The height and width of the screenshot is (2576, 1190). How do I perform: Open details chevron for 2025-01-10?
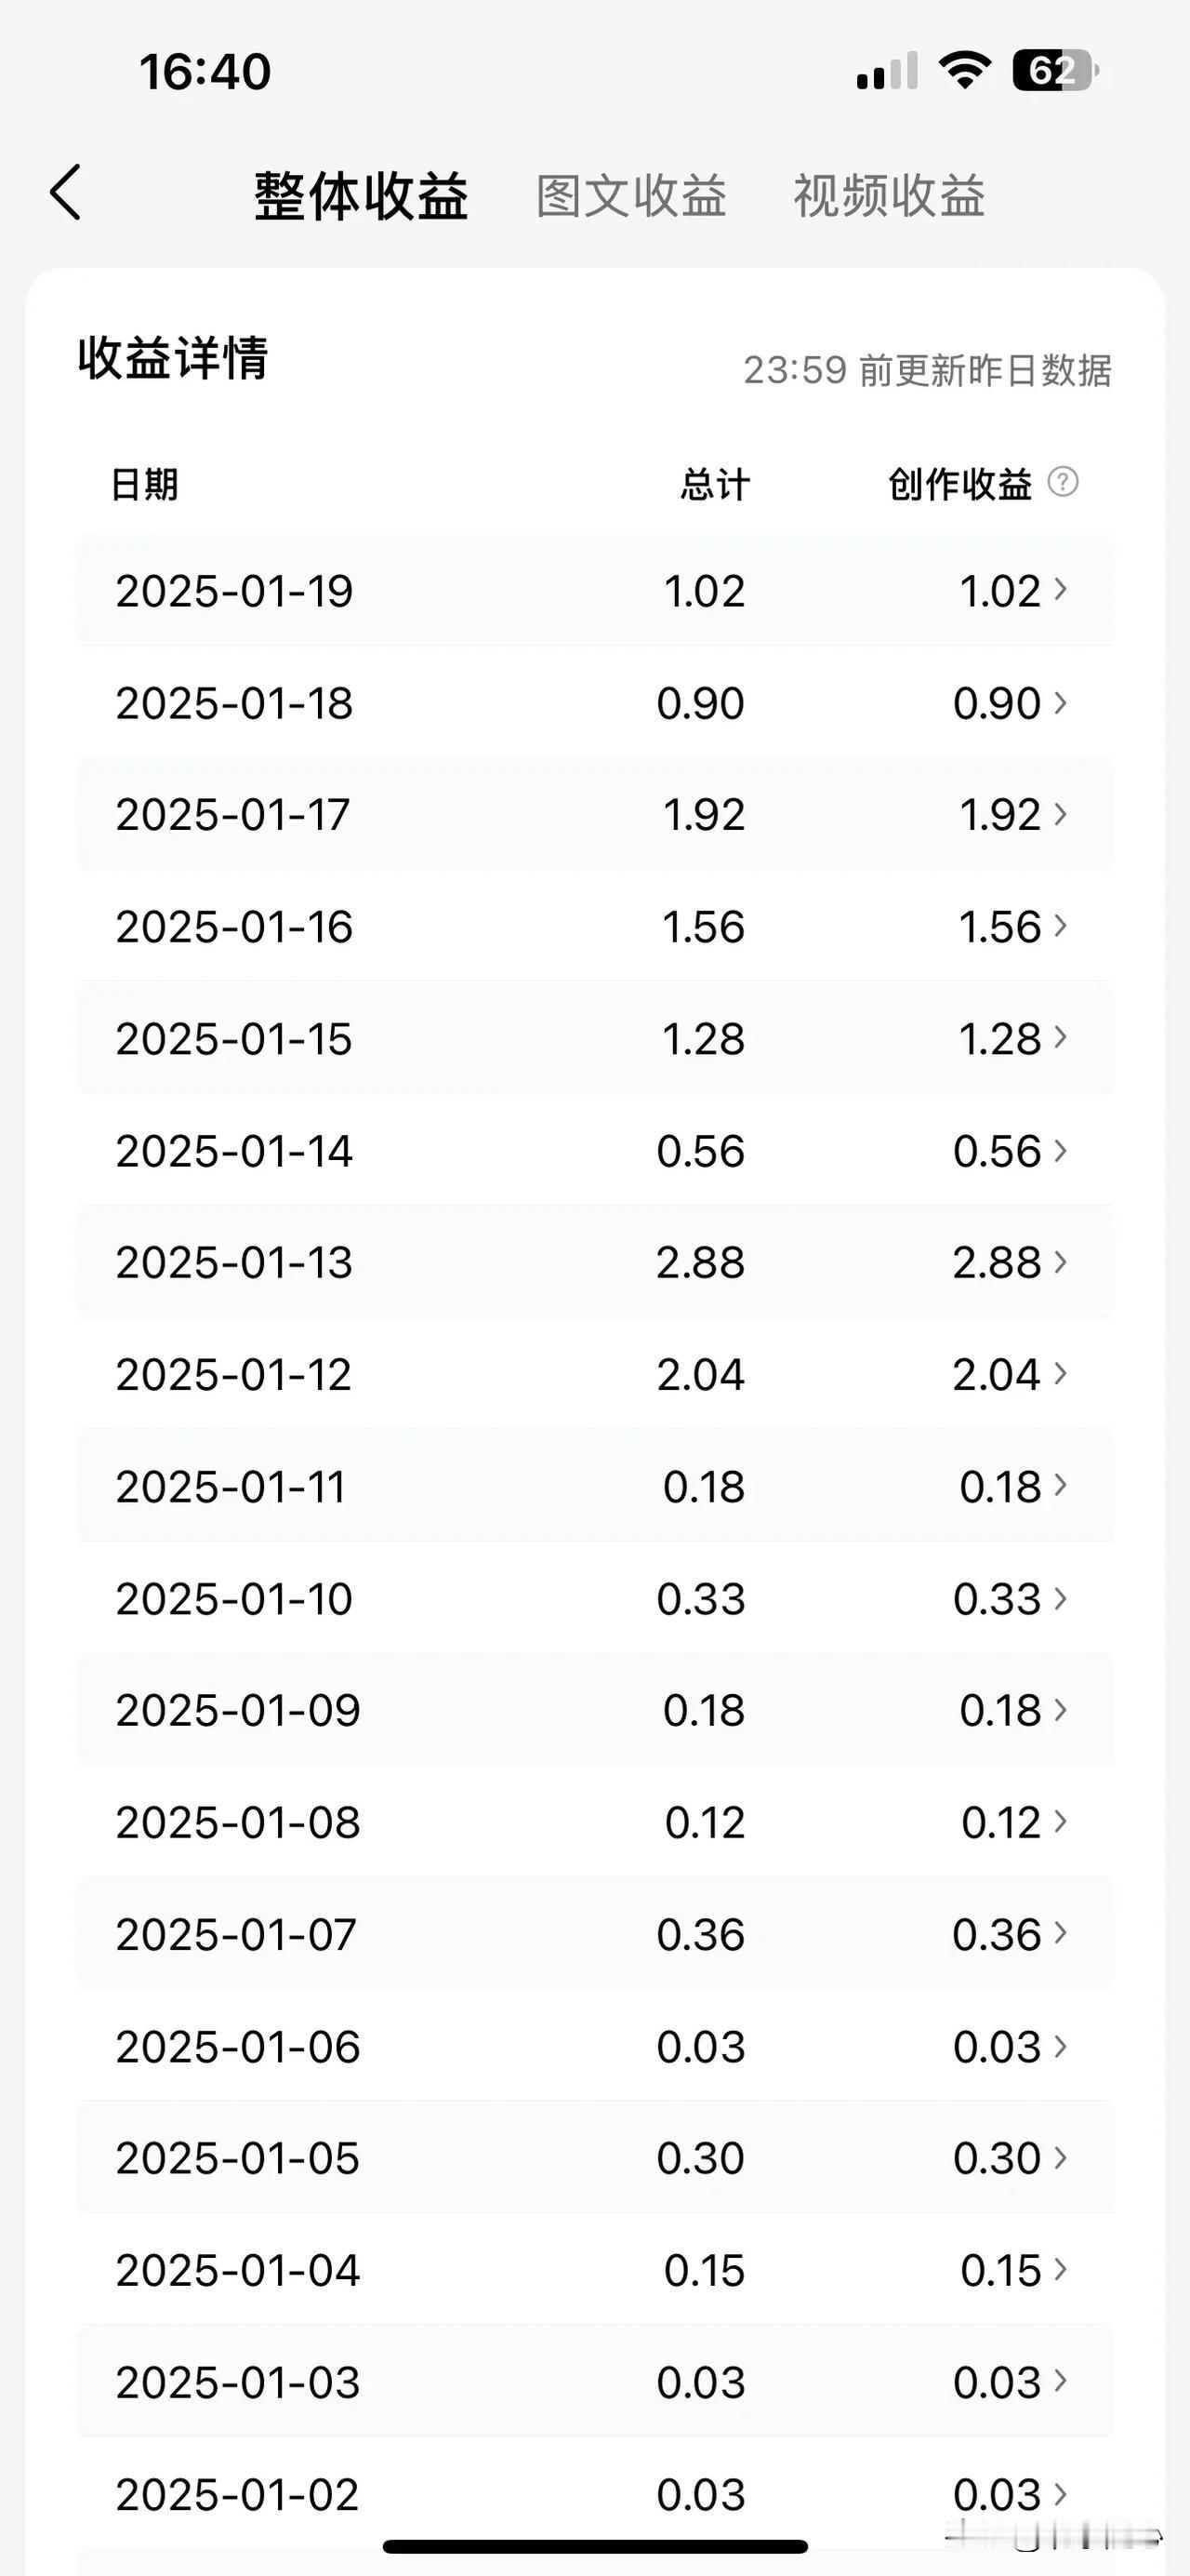[x=1060, y=1598]
